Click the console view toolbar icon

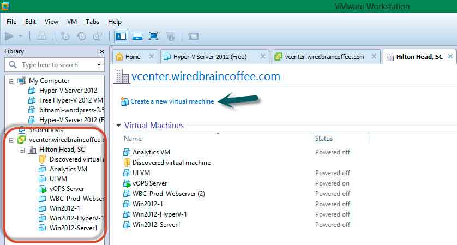(x=193, y=37)
